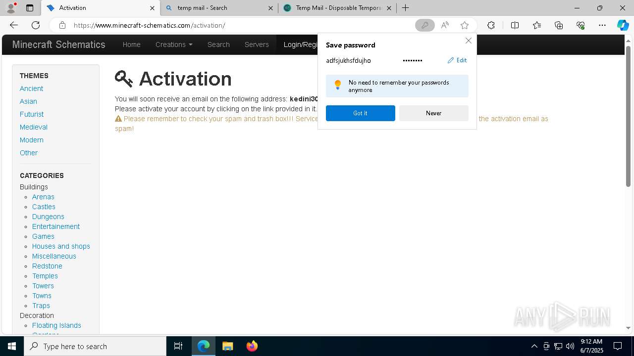Open the Castles category

click(44, 207)
